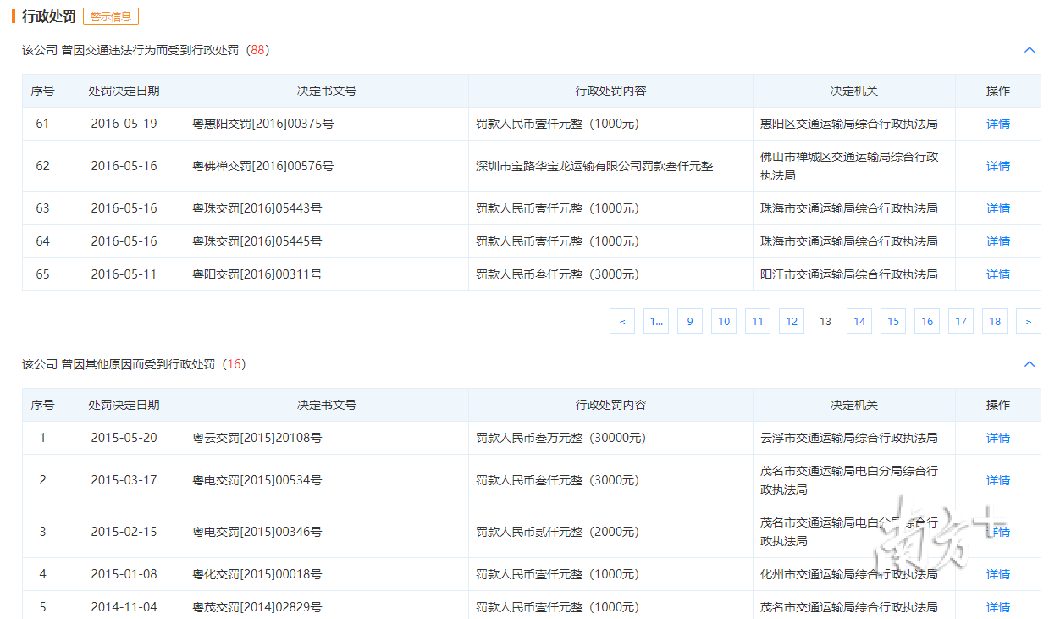Viewport: 1049px width, 619px height.
Task: Select page 14 in pagination
Action: coord(859,321)
